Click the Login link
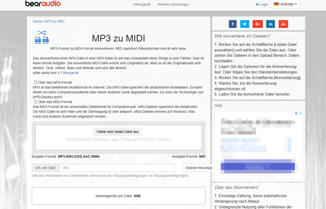 pyautogui.click(x=262, y=4)
